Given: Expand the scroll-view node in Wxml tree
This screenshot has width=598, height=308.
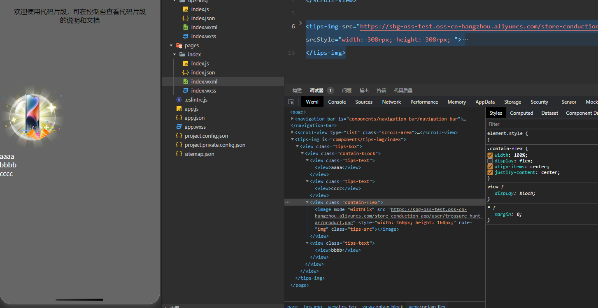Looking at the screenshot, I should (x=292, y=132).
